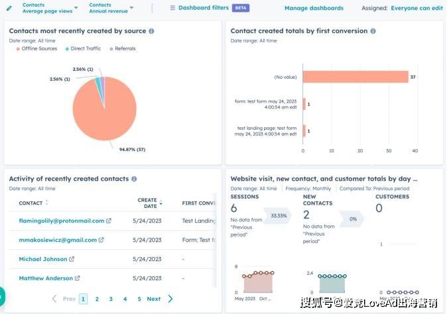Toggle Direct Traffic legend item
The width and height of the screenshot is (447, 314).
point(84,48)
